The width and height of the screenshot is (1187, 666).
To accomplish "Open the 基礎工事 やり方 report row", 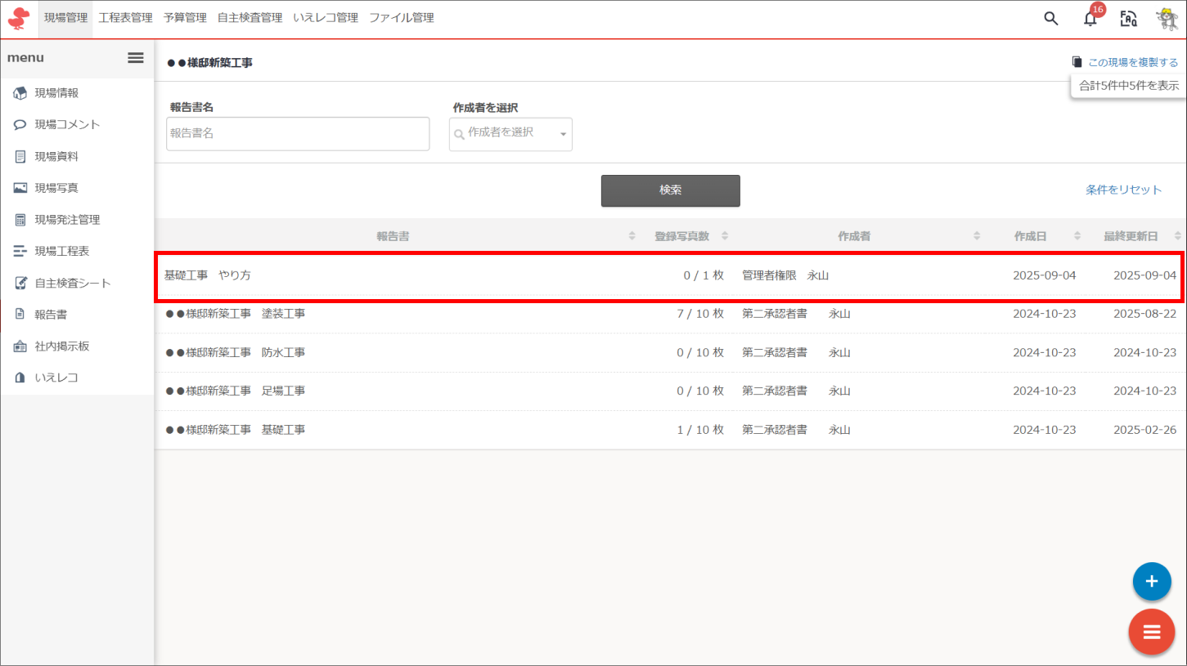I will [x=208, y=275].
